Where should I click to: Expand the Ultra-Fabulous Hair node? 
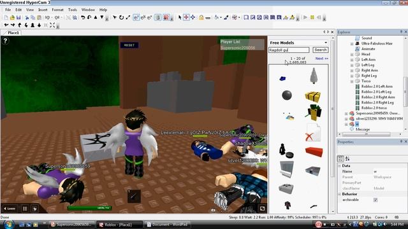click(351, 44)
